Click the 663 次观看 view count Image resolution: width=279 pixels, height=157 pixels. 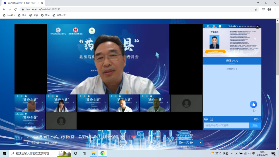point(51,143)
